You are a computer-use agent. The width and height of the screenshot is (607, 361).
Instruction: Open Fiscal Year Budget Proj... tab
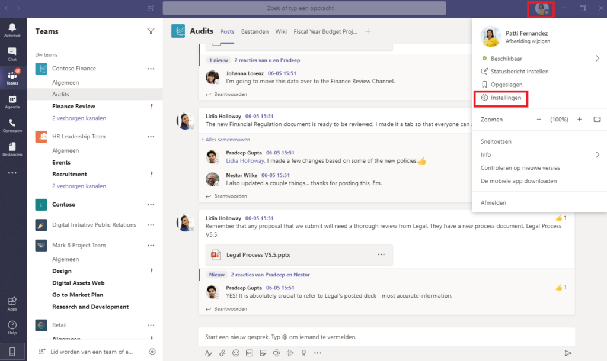coord(325,32)
